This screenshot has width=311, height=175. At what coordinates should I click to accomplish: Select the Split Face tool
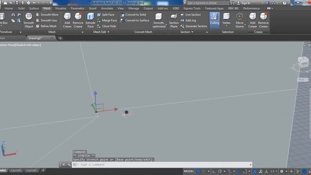[106, 15]
